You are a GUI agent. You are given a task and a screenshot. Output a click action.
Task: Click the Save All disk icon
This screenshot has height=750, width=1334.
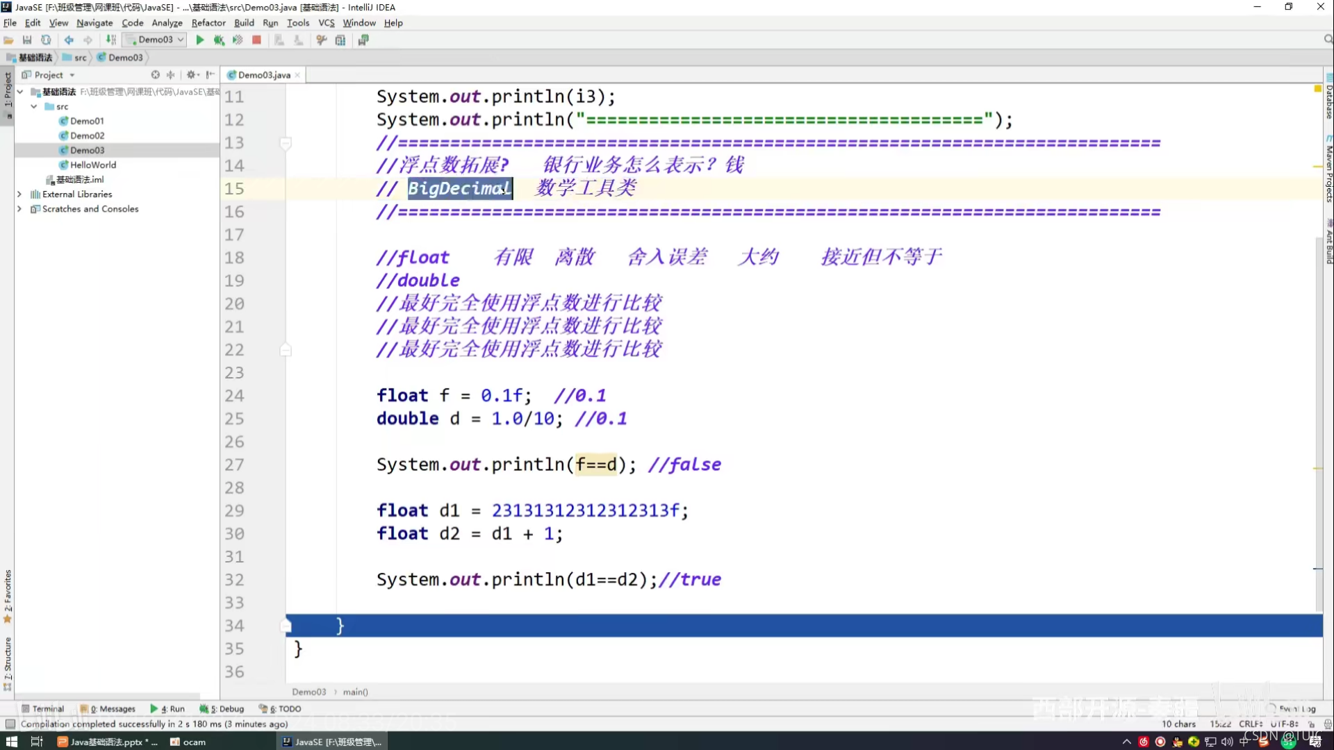point(27,40)
